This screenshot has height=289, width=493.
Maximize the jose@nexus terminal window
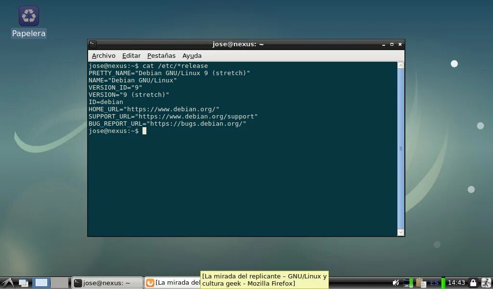pyautogui.click(x=392, y=45)
